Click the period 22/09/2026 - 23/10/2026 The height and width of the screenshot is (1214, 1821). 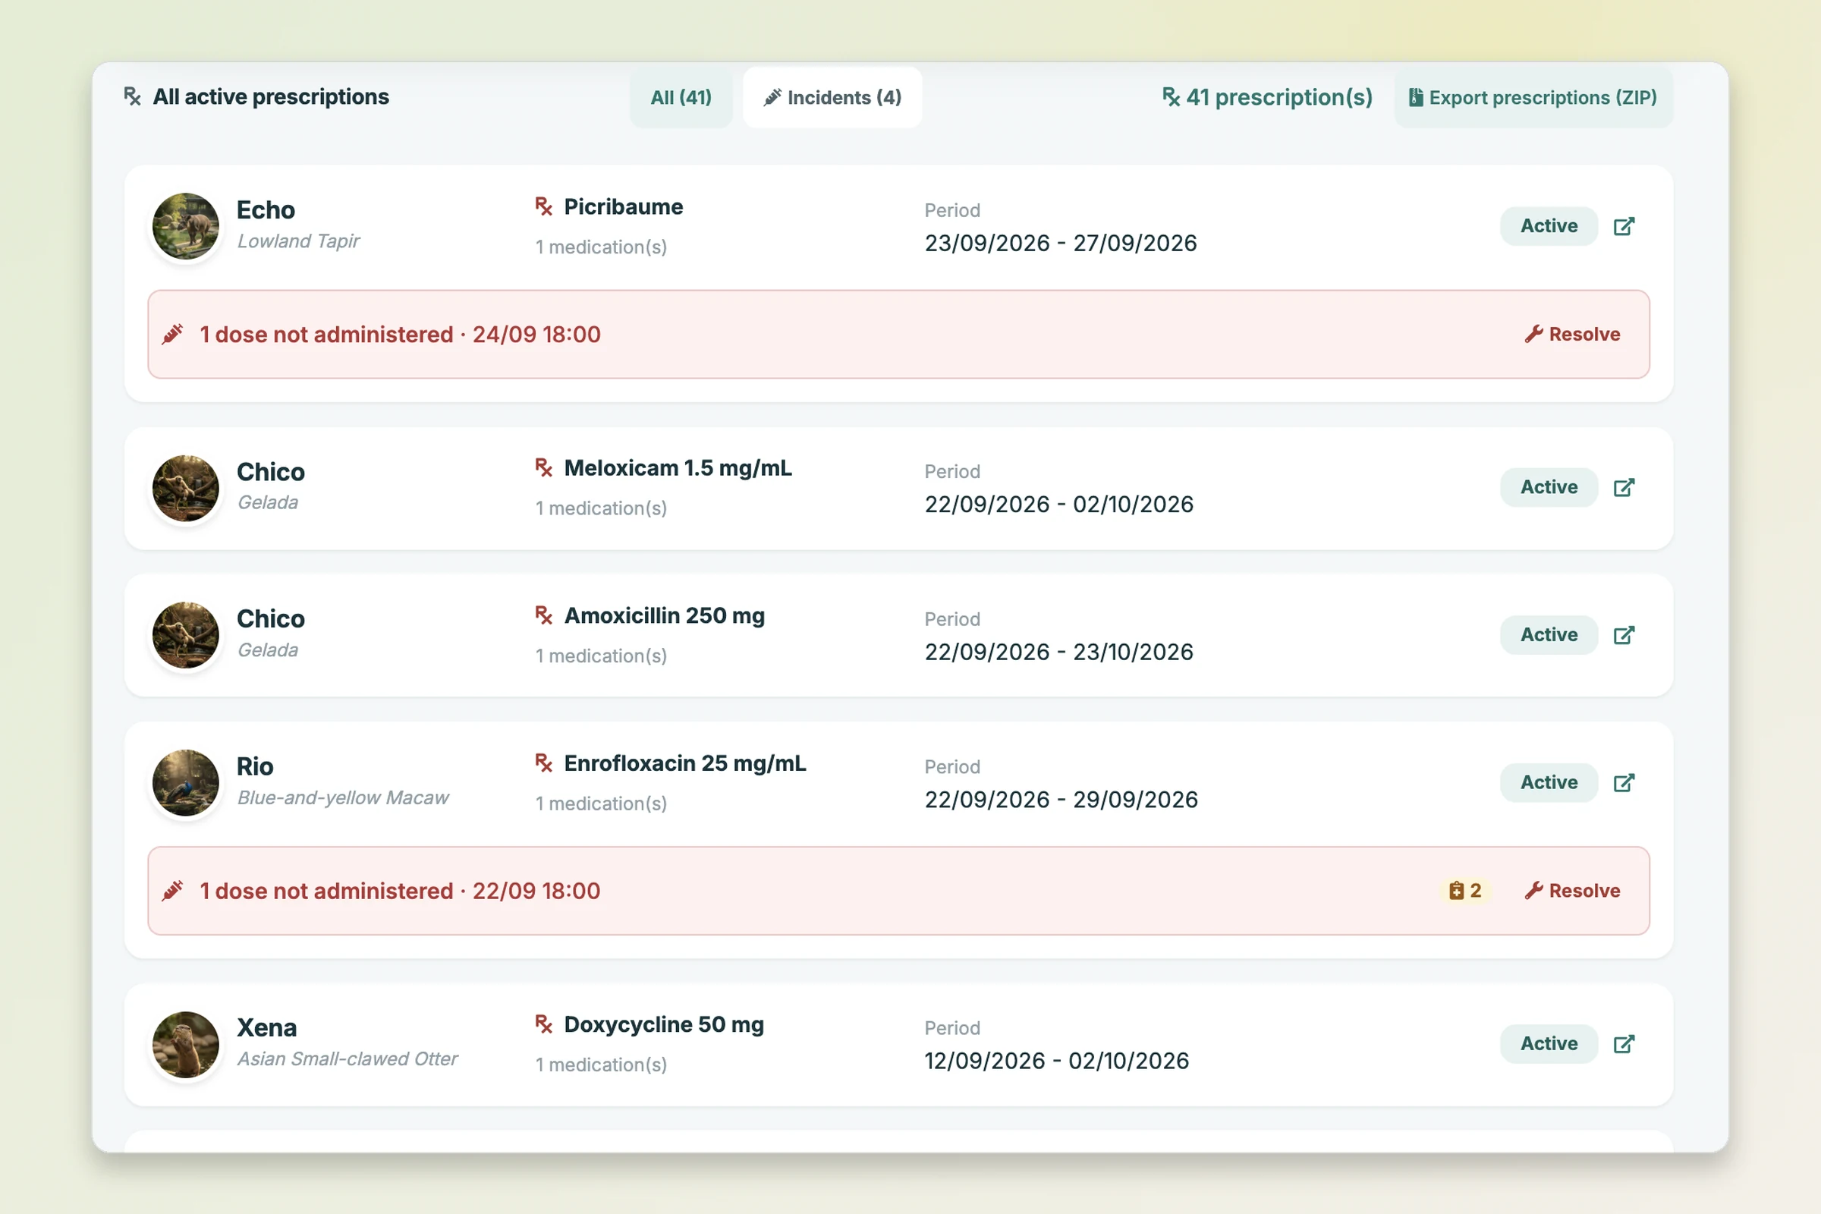coord(1059,652)
